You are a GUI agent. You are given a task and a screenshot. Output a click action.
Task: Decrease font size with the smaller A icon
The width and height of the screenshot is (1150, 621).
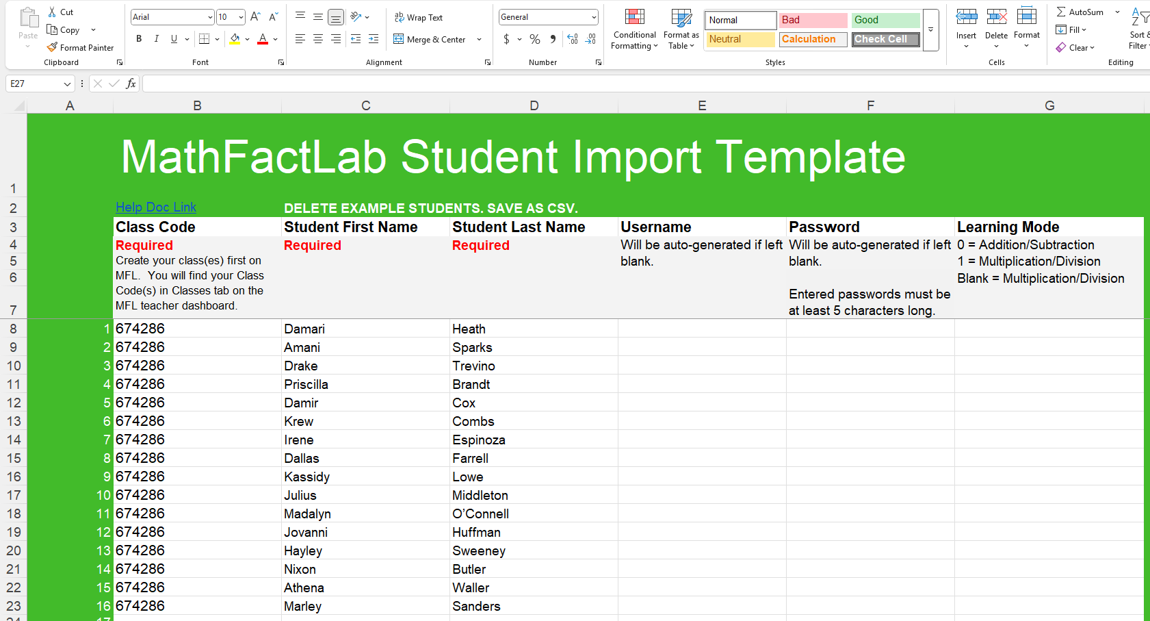point(274,17)
